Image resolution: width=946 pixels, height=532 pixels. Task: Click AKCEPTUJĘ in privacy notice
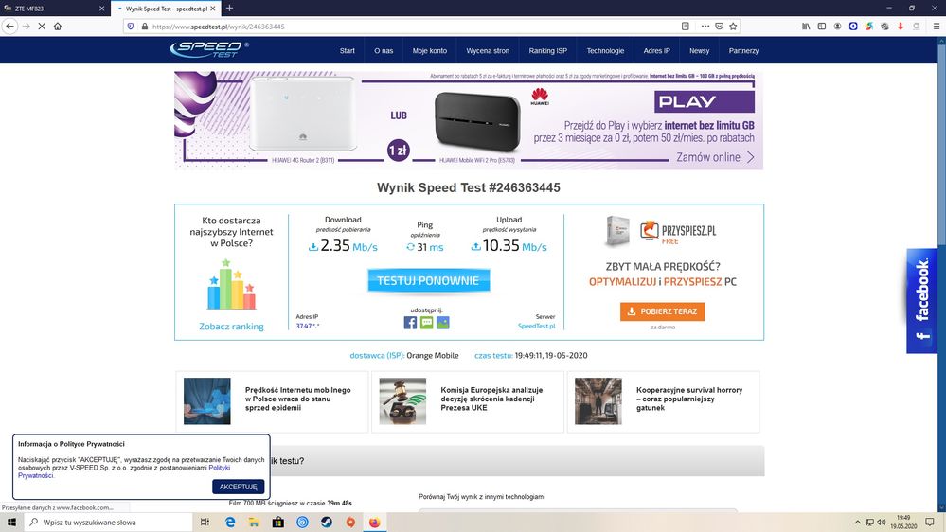click(239, 487)
